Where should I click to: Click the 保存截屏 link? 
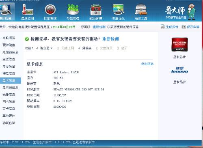193,27
